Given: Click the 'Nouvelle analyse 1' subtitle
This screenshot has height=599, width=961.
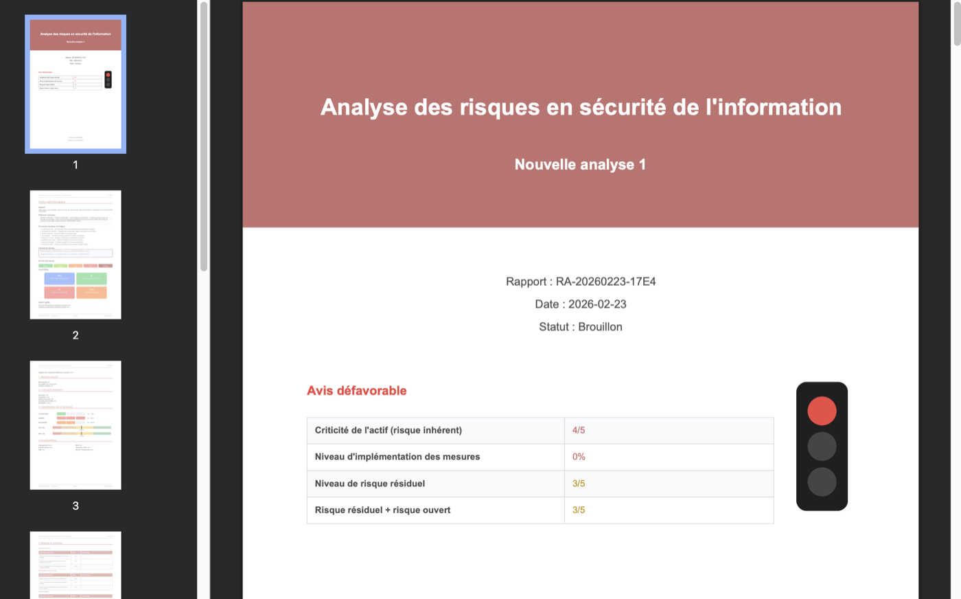Looking at the screenshot, I should click(x=580, y=164).
